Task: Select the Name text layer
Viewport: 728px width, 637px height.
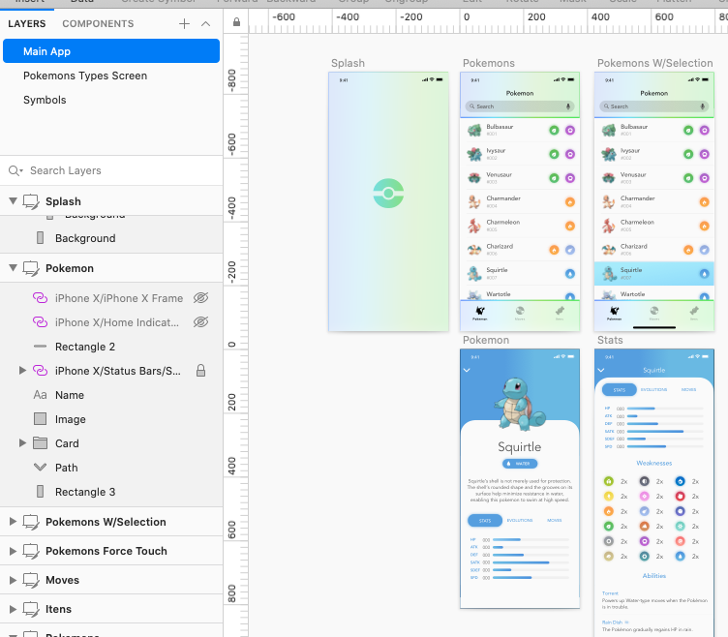Action: 70,395
